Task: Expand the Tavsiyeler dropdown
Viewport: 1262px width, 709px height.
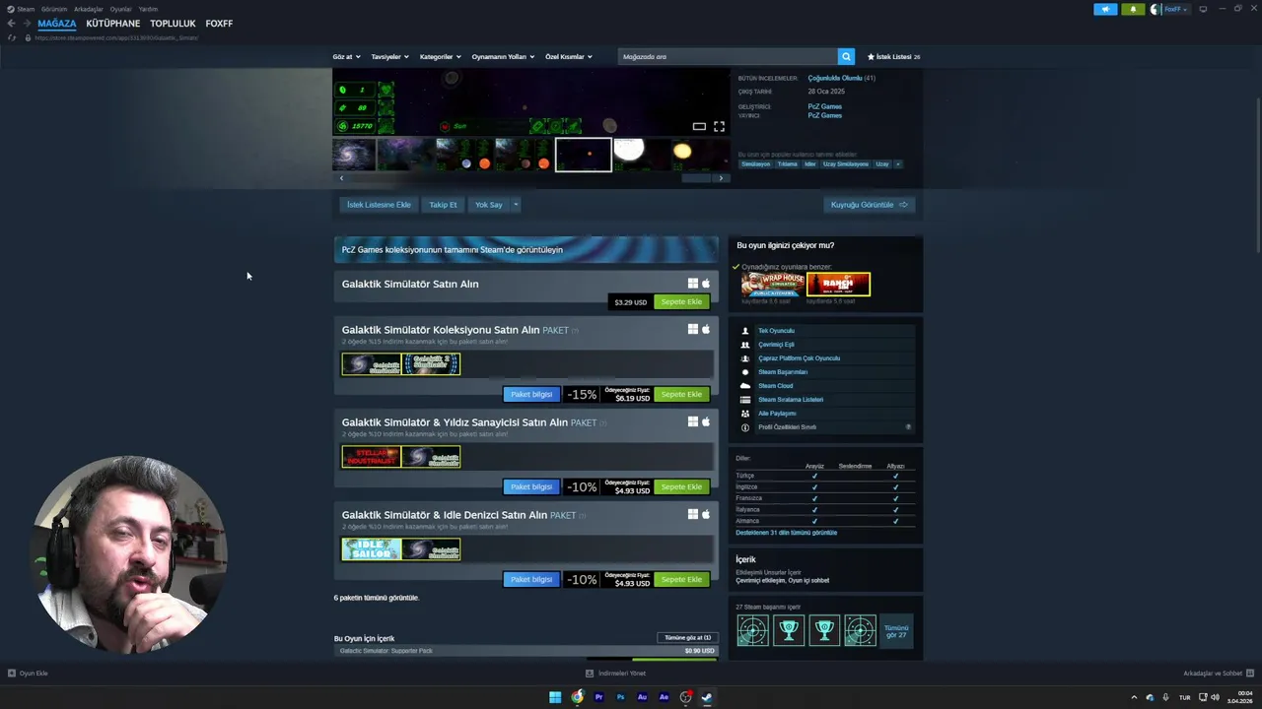Action: [389, 56]
